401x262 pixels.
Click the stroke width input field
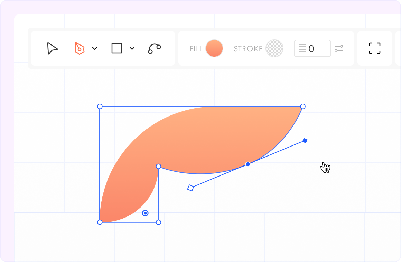point(312,48)
